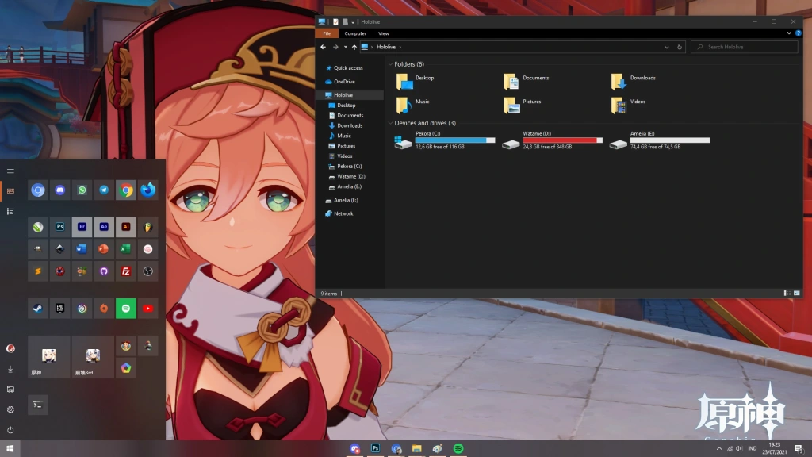
Task: Open Downloads from Start menu rail
Action: (x=10, y=370)
